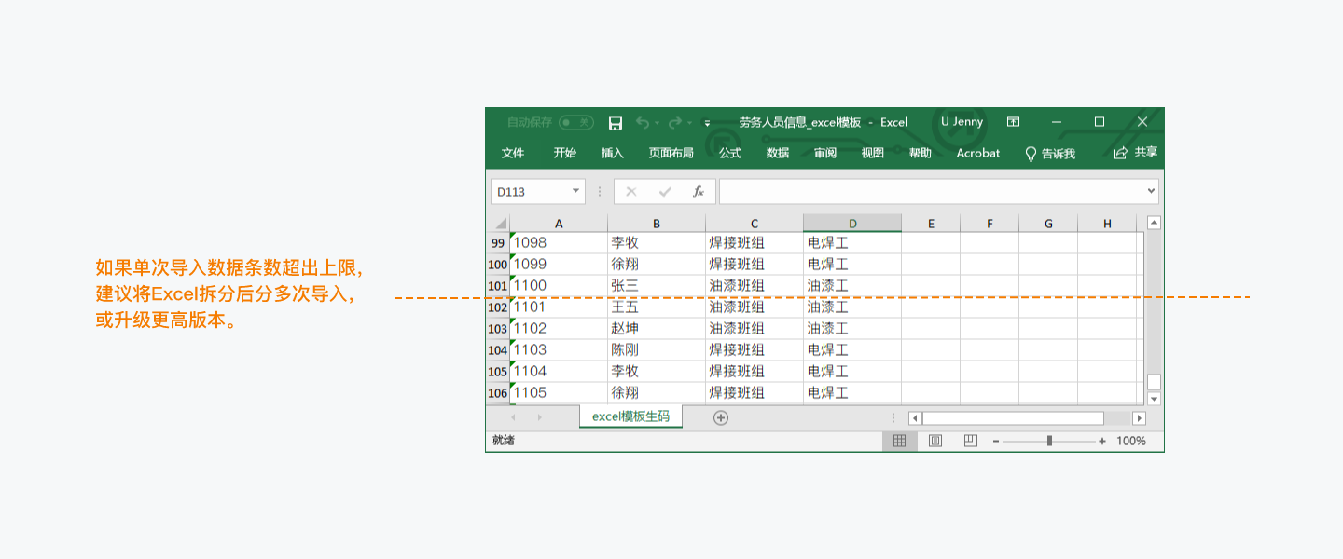Viewport: 1343px width, 559px height.
Task: Click 电焊工 cell in row 100
Action: coord(852,265)
